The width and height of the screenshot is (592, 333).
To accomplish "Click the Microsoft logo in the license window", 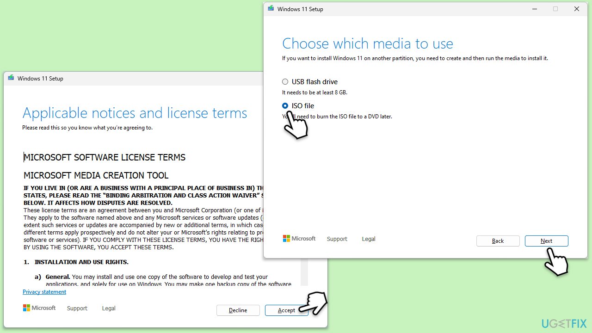I will tap(39, 308).
